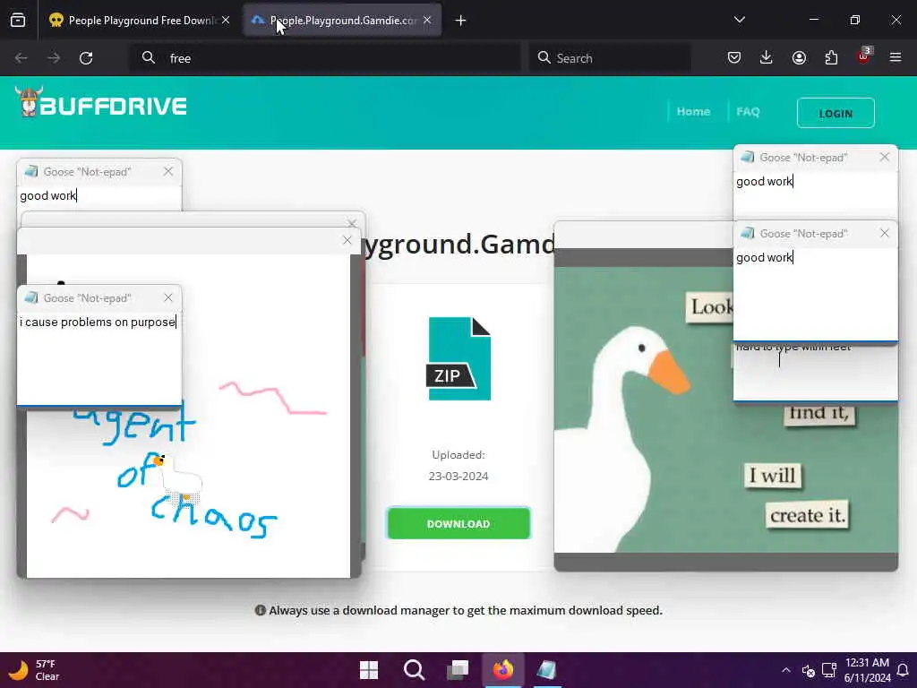Reload the current page

click(86, 58)
